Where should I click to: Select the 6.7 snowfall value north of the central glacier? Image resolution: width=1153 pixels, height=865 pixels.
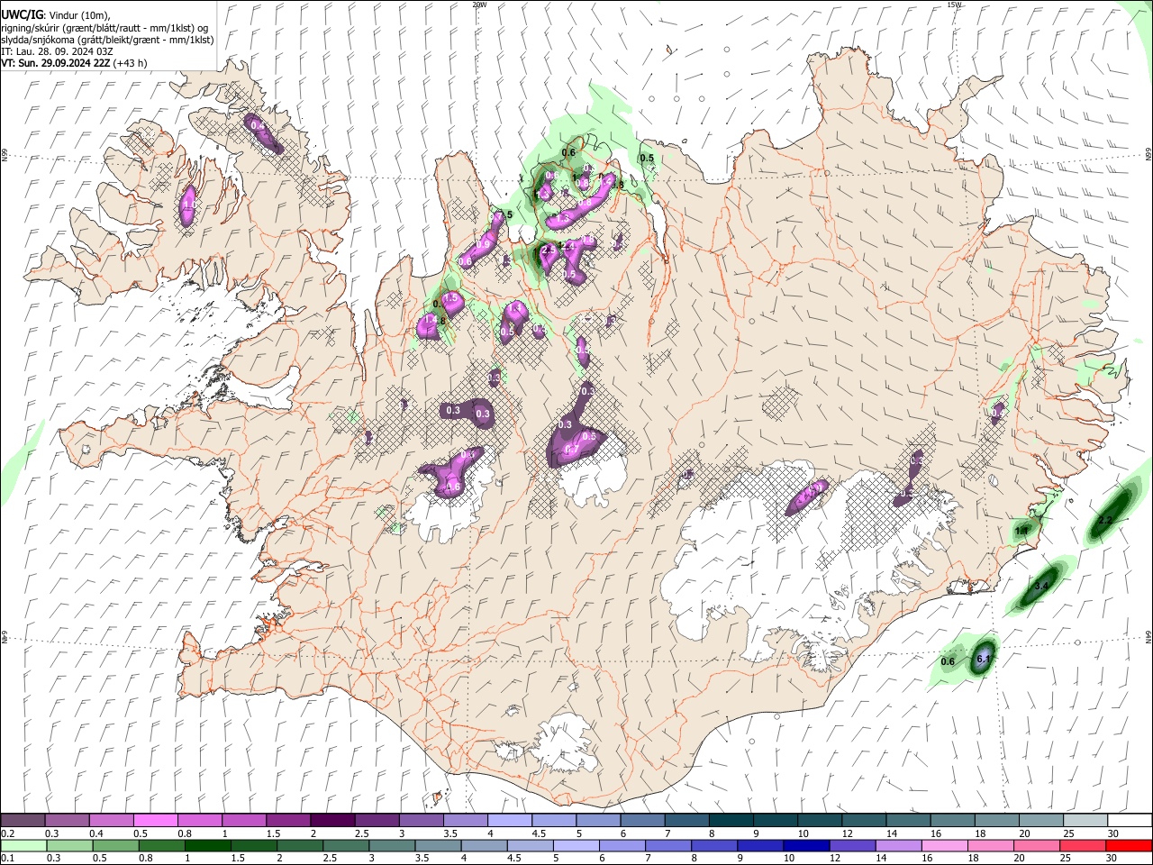(x=571, y=450)
